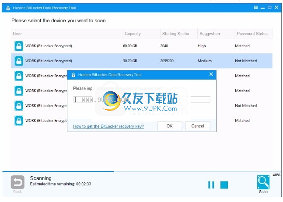
Task: Open How to get BitLocker recovery key link
Action: click(x=108, y=126)
